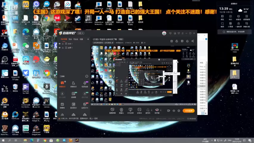
Task: Open the user avatar in title bar
Action: click(x=164, y=33)
